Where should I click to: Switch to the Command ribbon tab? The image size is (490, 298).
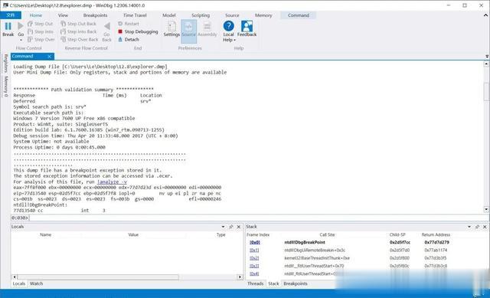pyautogui.click(x=299, y=15)
